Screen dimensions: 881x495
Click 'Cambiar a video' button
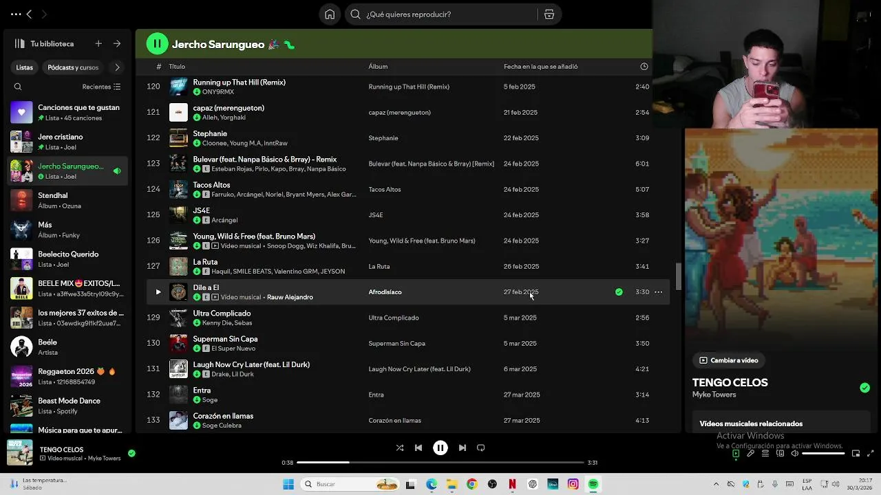(x=729, y=360)
